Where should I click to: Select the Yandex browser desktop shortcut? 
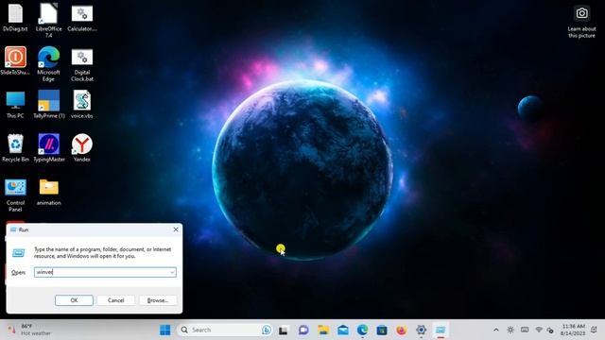point(82,147)
